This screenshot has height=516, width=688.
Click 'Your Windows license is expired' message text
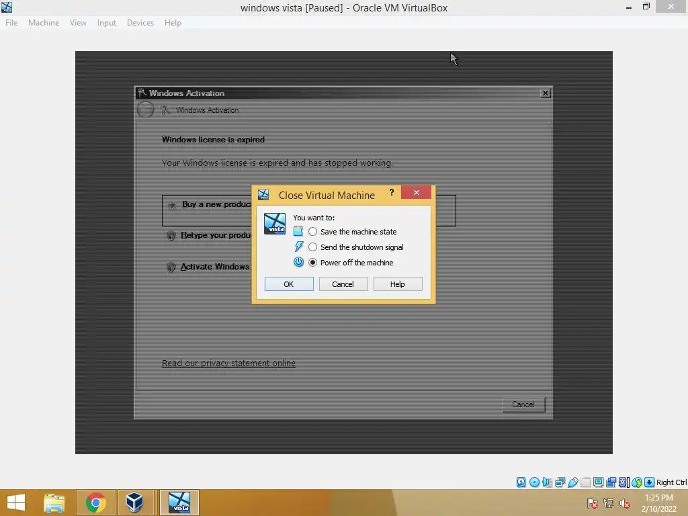click(277, 163)
